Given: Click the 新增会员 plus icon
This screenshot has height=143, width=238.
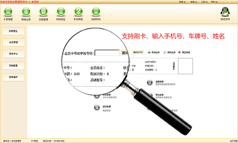Looking at the screenshot, I should tap(26, 12).
